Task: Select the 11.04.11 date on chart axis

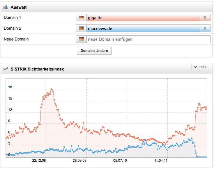Action: 161,161
